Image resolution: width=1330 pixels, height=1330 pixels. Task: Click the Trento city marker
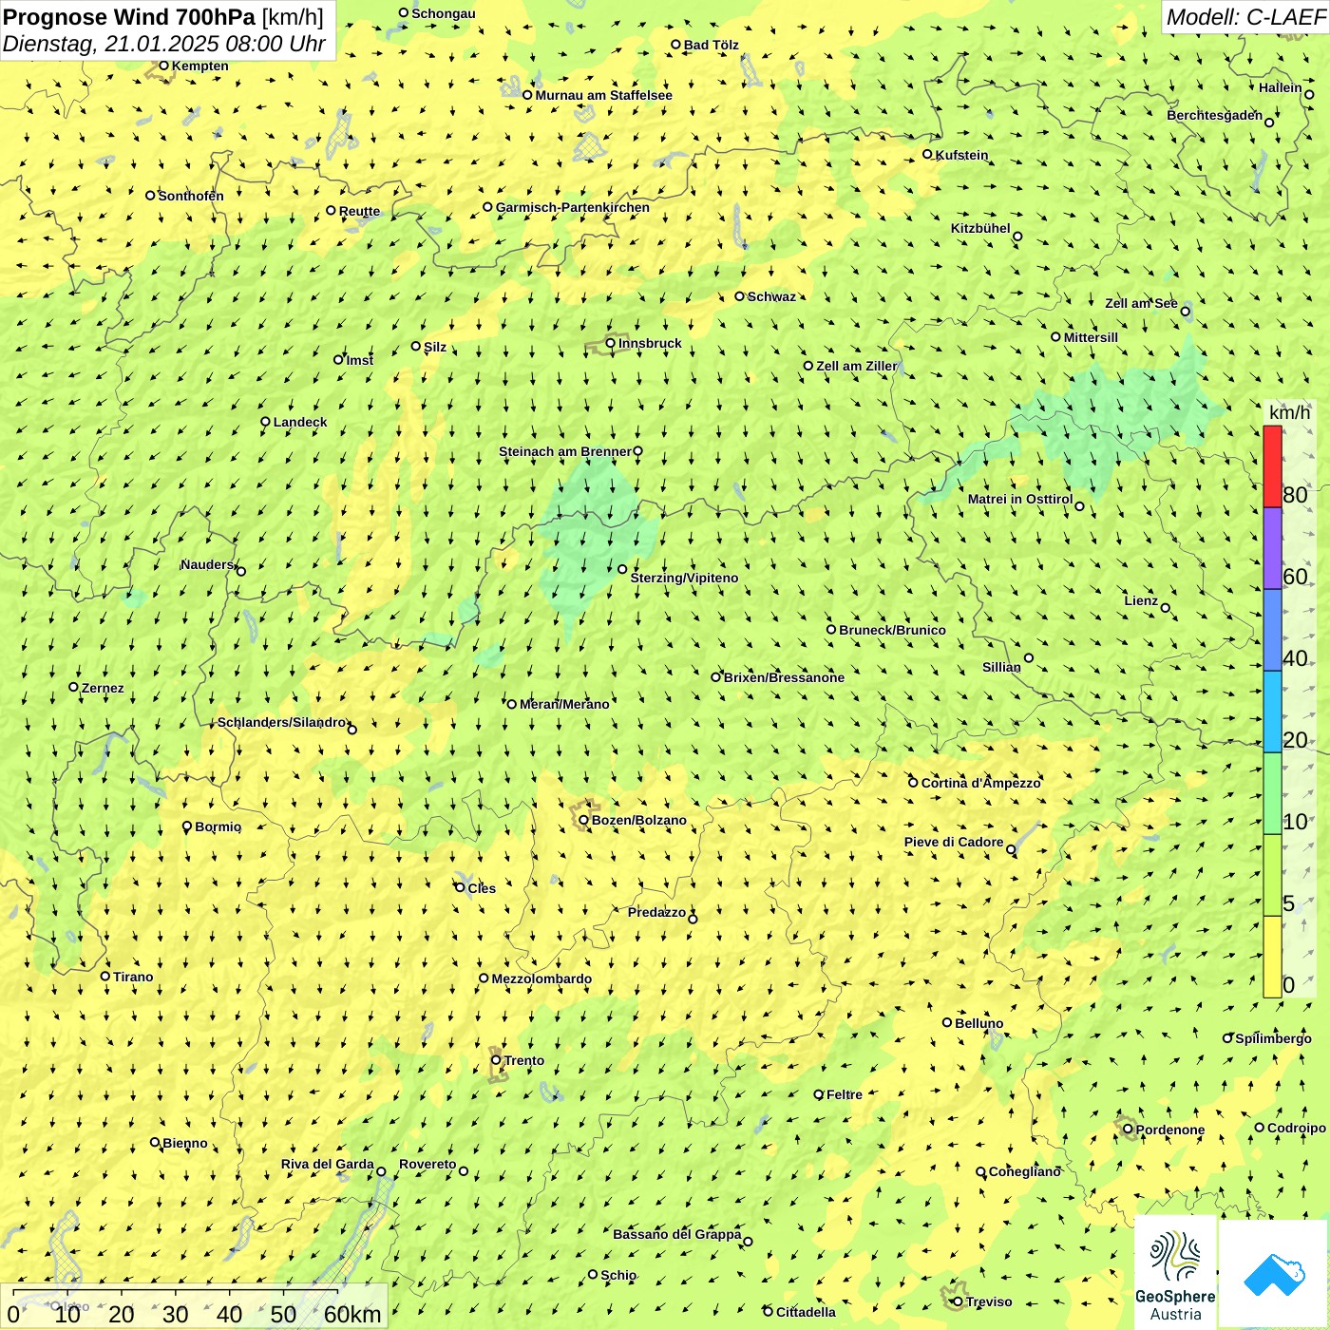pos(496,1060)
